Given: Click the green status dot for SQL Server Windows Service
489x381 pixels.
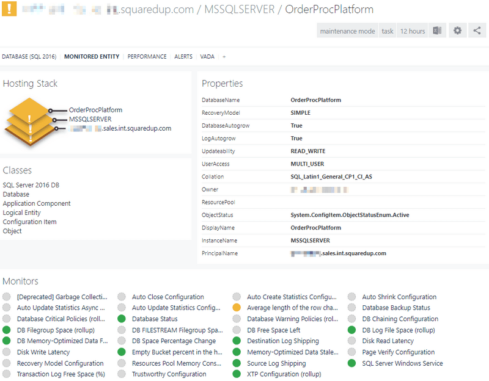Looking at the screenshot, I should pyautogui.click(x=352, y=363).
